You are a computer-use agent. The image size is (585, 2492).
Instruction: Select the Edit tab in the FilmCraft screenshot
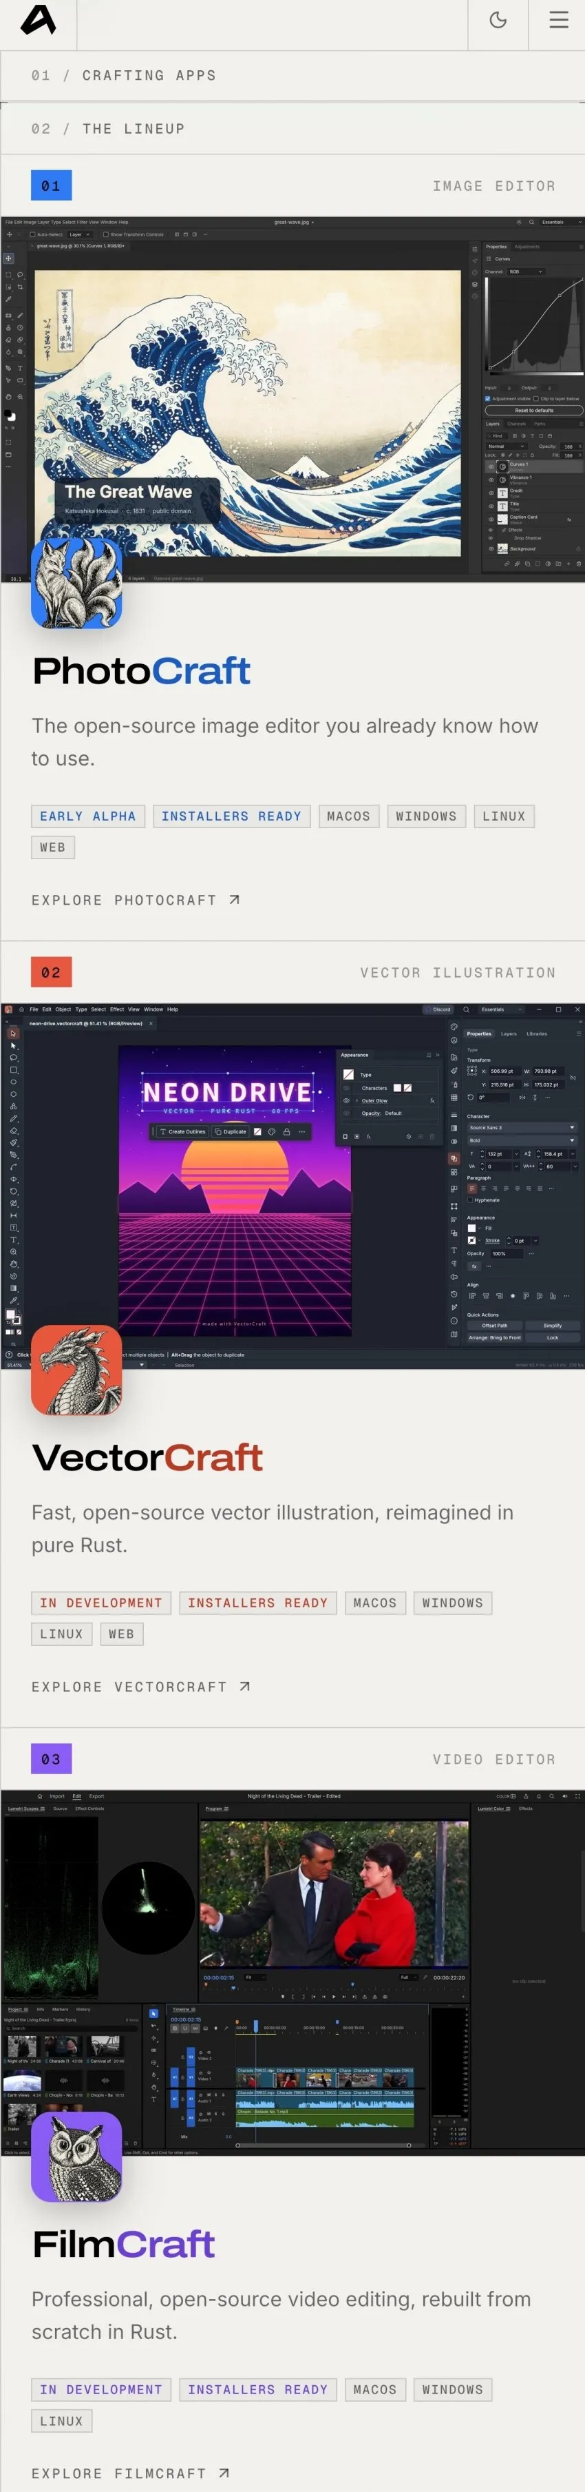(x=76, y=1795)
